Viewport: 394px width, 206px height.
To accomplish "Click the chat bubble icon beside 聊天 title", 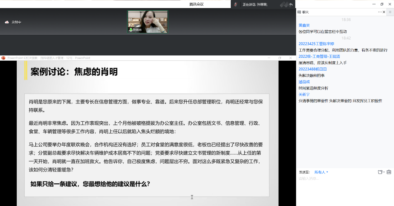I will 299,12.
